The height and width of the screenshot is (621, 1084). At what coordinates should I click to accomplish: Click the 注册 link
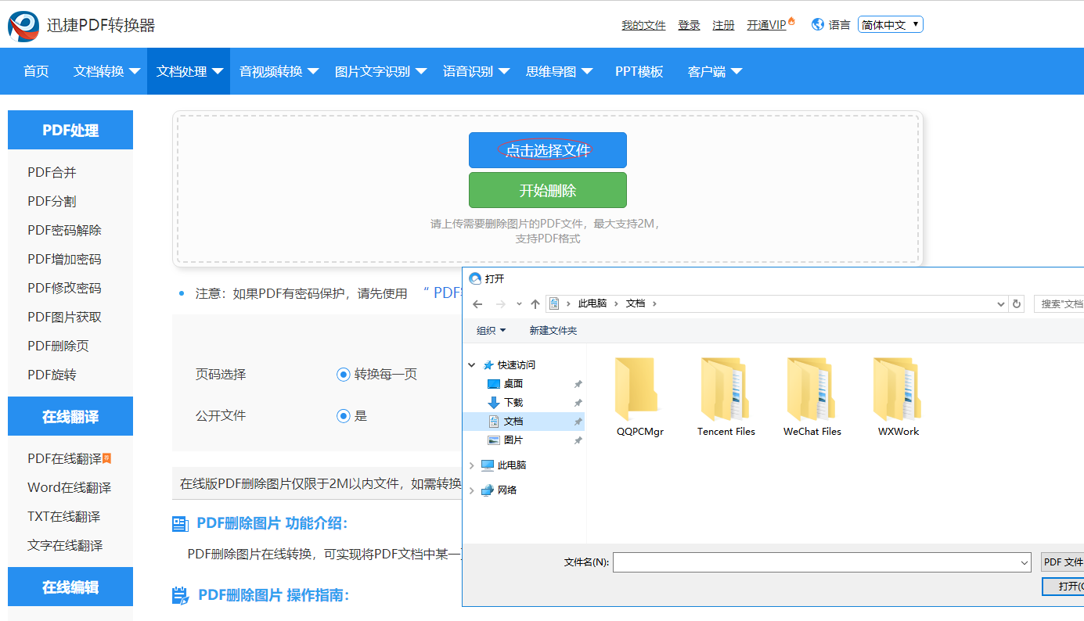[723, 25]
